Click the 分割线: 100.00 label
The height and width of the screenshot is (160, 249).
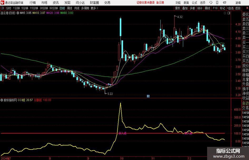(x=43, y=100)
